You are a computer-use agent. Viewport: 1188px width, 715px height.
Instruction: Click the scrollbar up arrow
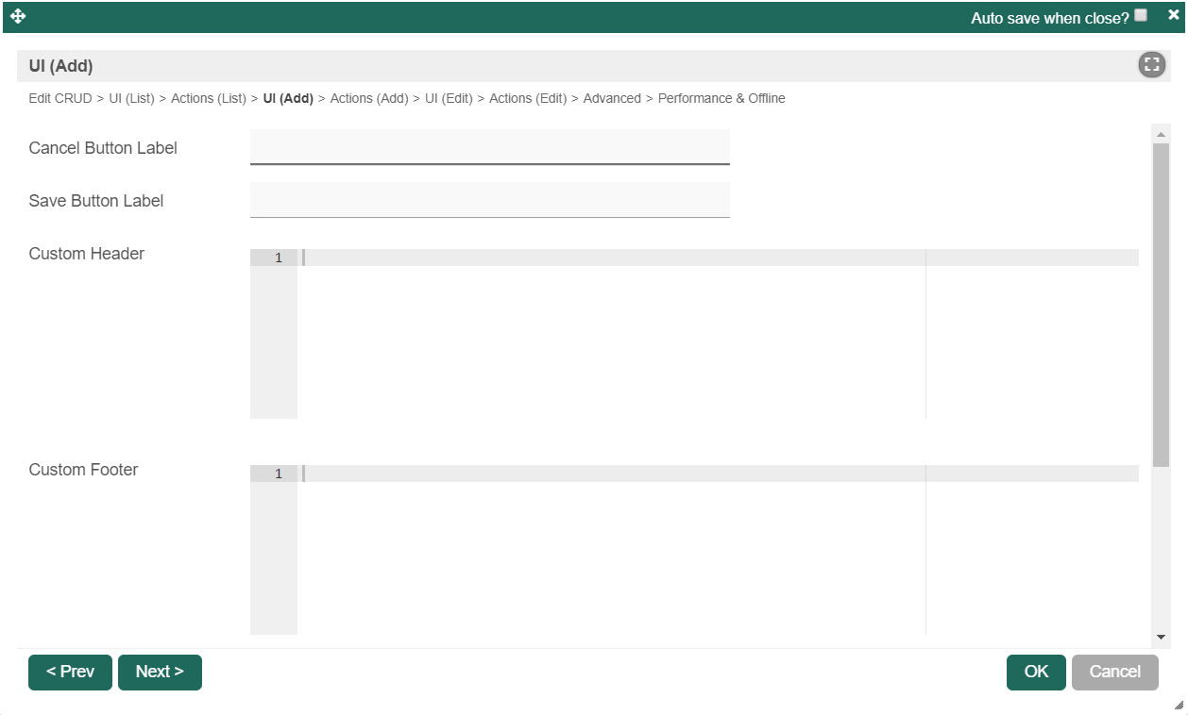[x=1162, y=135]
